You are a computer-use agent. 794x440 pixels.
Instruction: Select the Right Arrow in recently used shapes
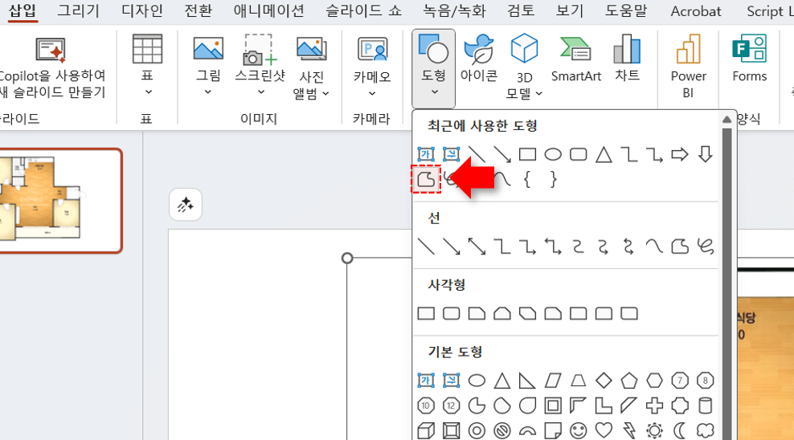pyautogui.click(x=680, y=153)
